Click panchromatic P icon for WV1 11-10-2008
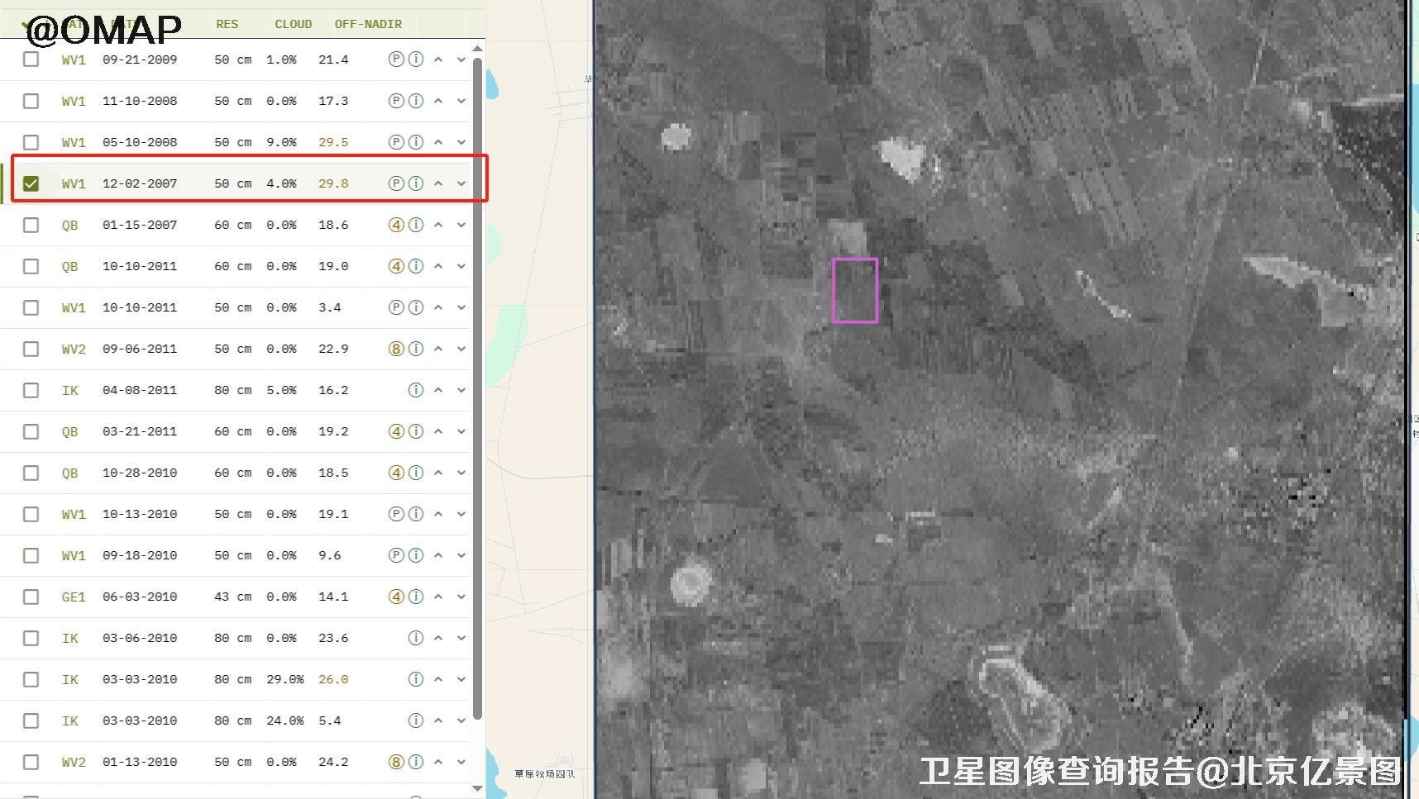 [x=396, y=101]
